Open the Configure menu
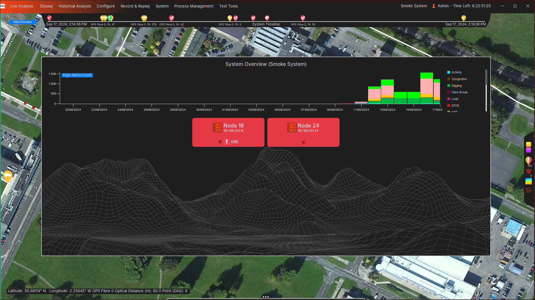This screenshot has width=535, height=300. [106, 6]
